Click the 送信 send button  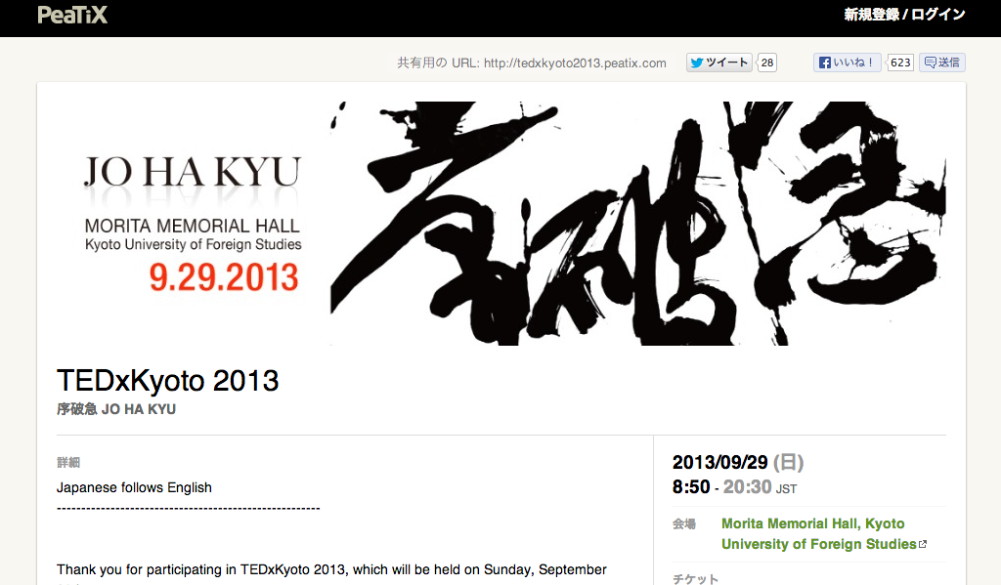[x=942, y=63]
